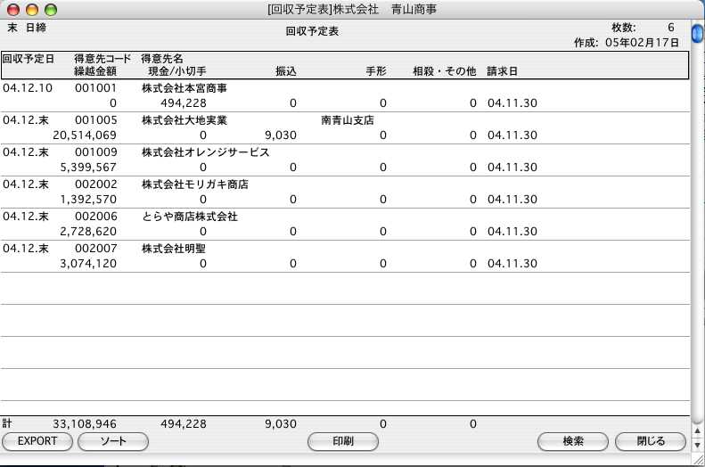Viewport: 705px width, 467px height.
Task: Click the yellow minimize window icon
Action: coord(32,9)
